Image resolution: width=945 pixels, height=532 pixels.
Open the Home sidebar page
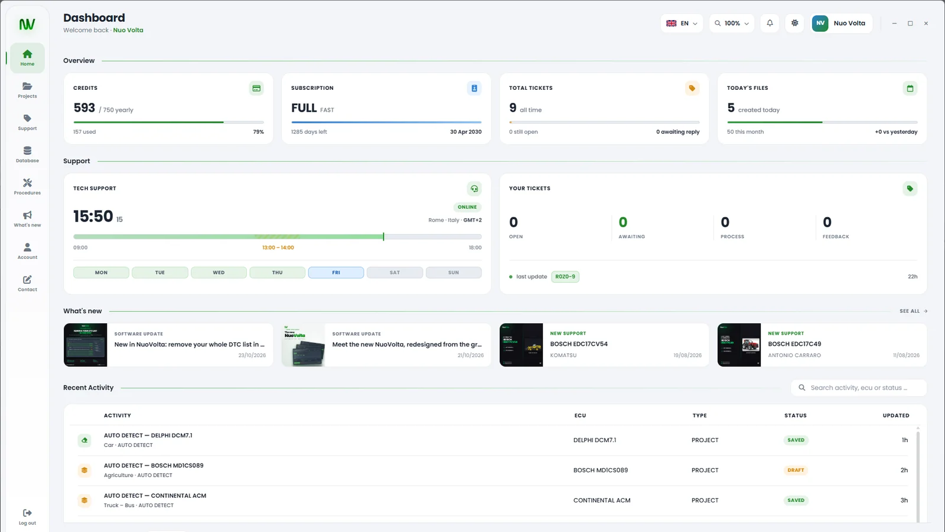click(x=27, y=58)
